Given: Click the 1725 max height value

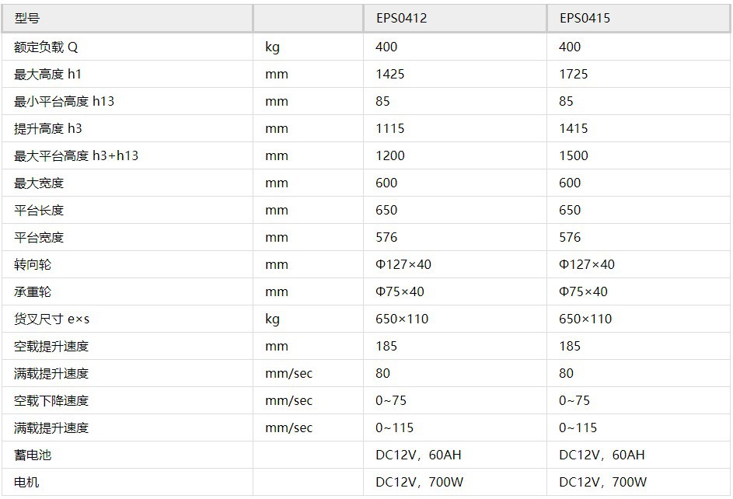Looking at the screenshot, I should click(574, 74).
